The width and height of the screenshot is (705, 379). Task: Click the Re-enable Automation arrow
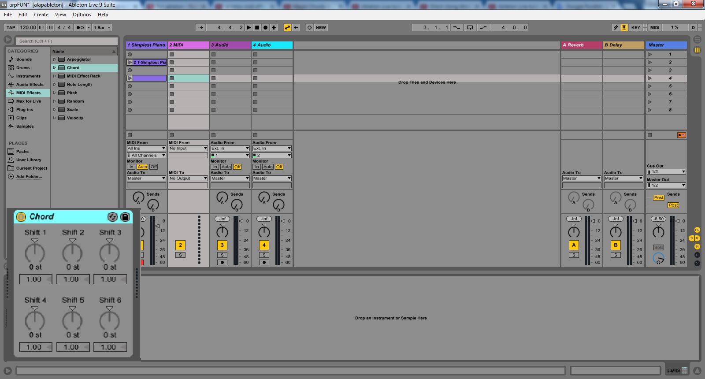296,27
